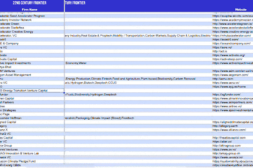Open the aegonam.com website link
Viewport: 253px width, 168px height.
(230, 75)
